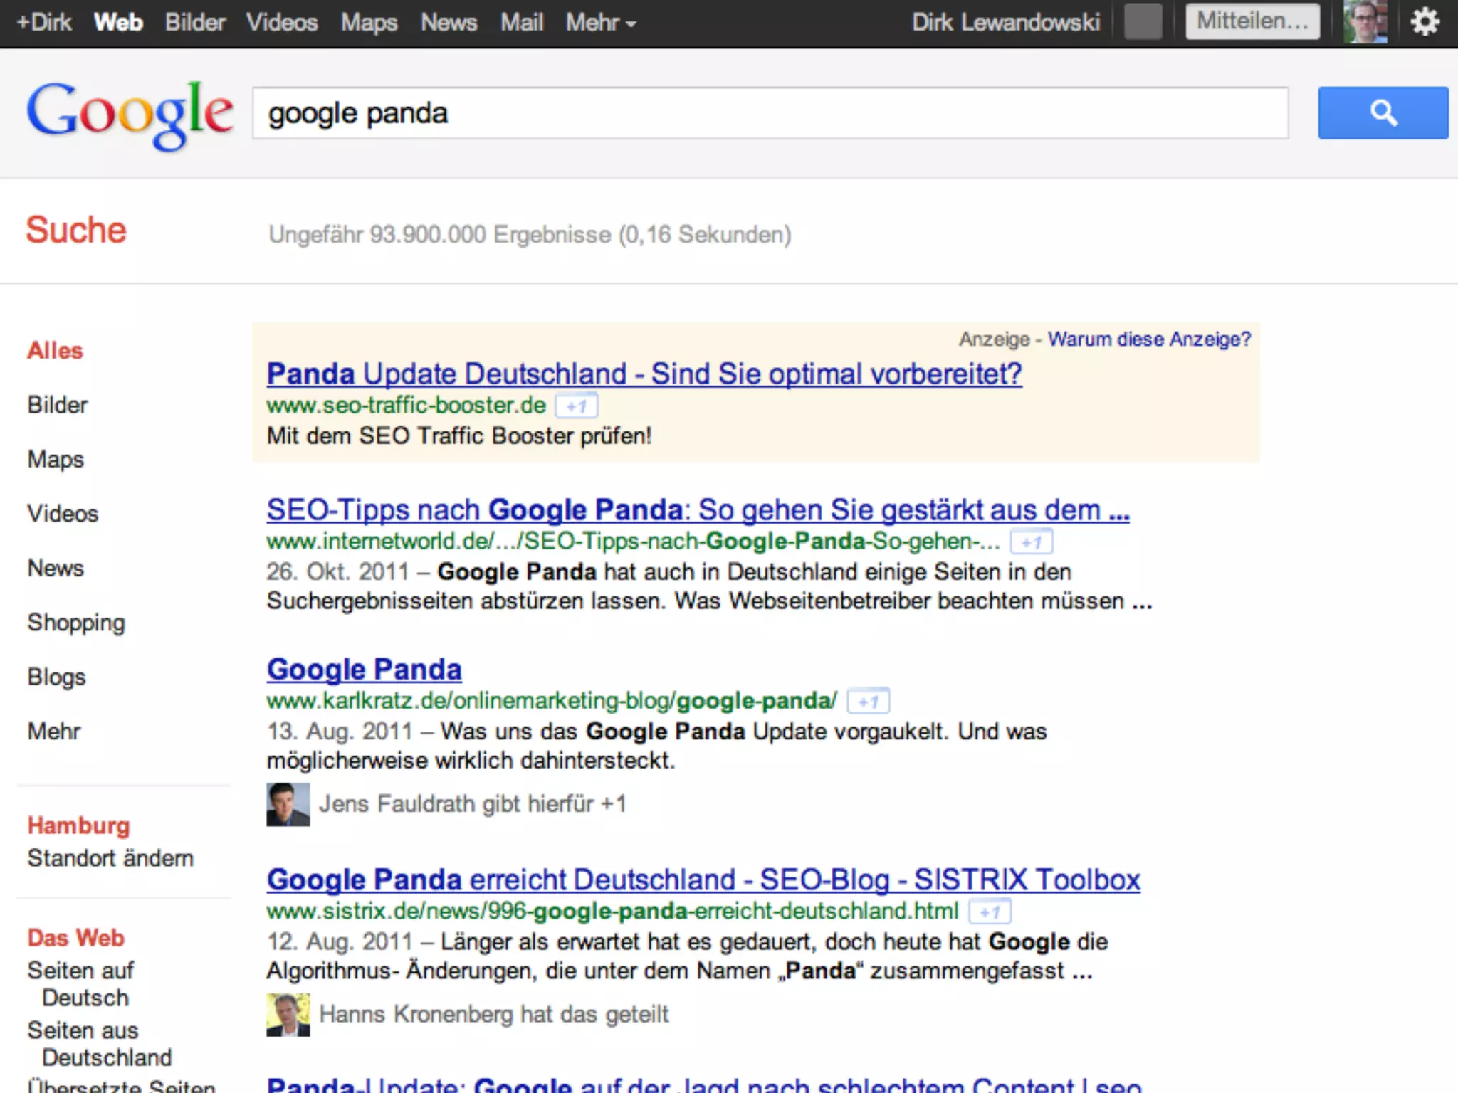Click the profile photo in top bar
This screenshot has width=1458, height=1093.
pos(1364,21)
